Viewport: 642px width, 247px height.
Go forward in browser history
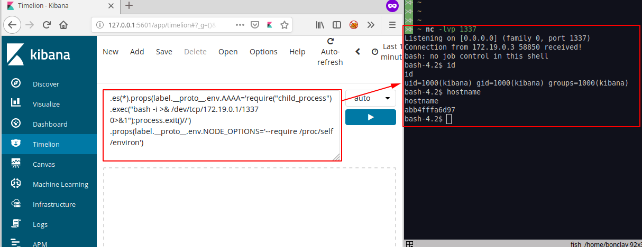click(x=30, y=25)
